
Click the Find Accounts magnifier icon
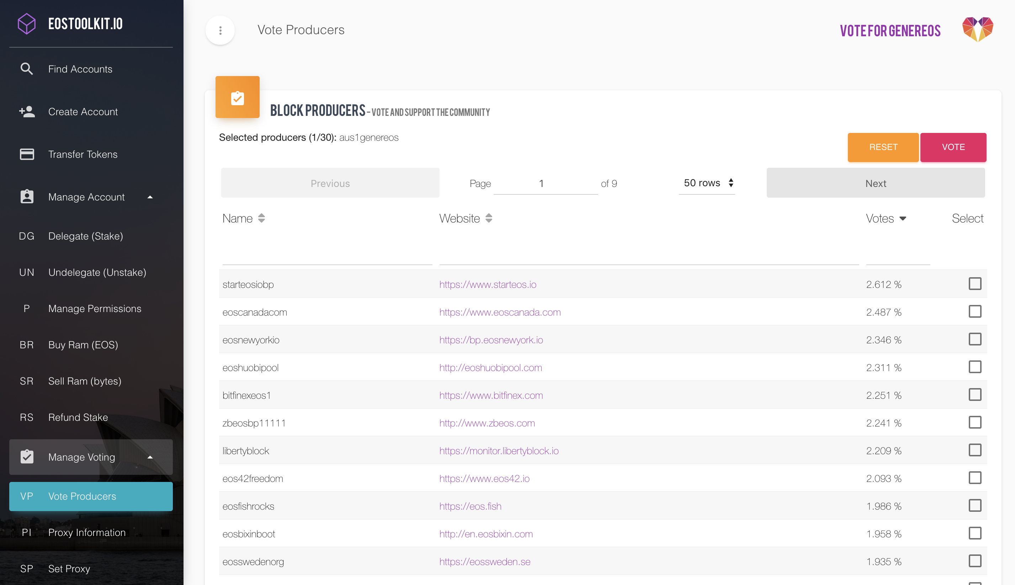pos(27,69)
